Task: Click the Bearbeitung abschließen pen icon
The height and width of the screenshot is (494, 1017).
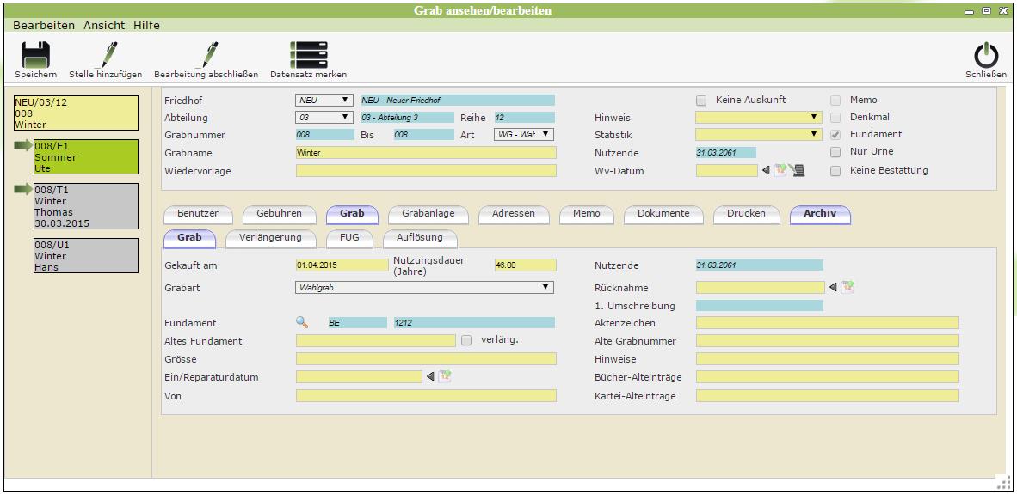Action: (206, 56)
